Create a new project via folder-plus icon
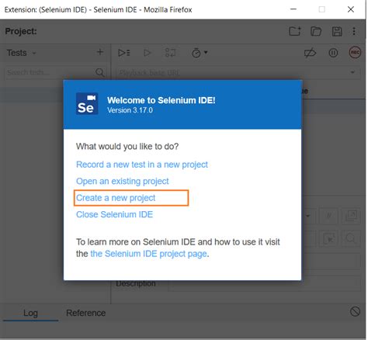368x340 pixels. (x=295, y=31)
